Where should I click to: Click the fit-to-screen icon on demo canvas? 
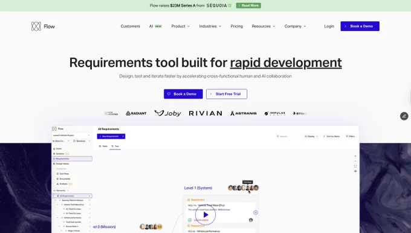tap(355, 166)
